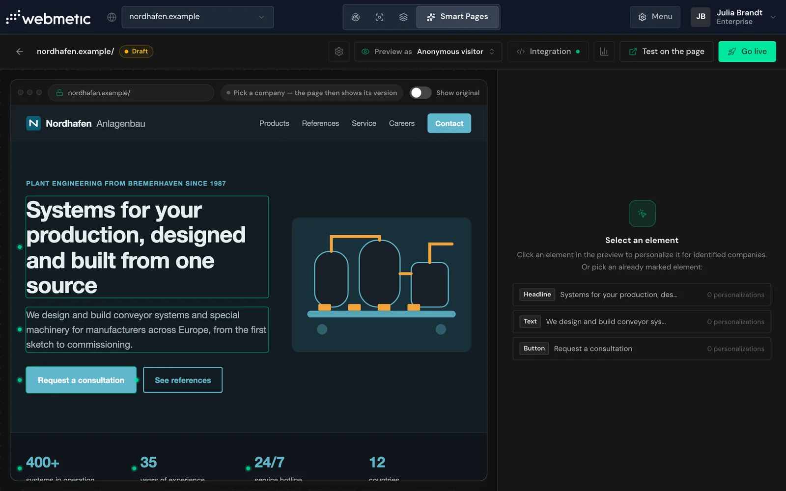
Task: Open the Pick a company selector
Action: (312, 93)
